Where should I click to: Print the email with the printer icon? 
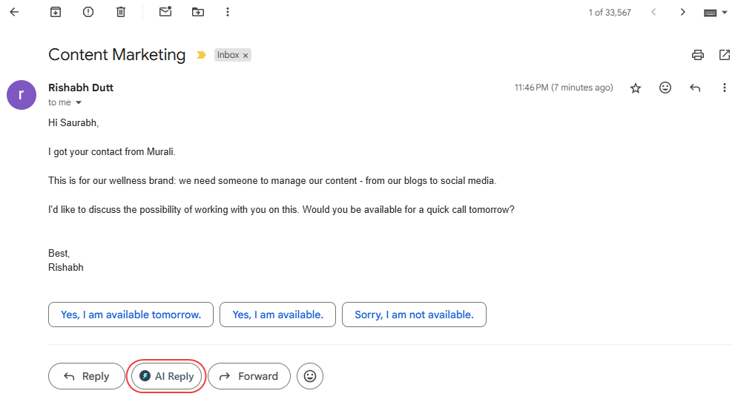point(698,55)
